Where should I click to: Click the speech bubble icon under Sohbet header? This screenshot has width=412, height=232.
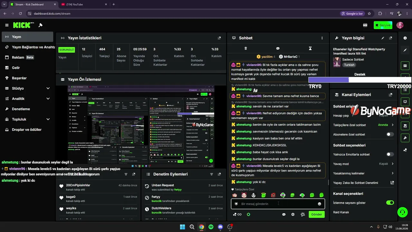(278, 48)
